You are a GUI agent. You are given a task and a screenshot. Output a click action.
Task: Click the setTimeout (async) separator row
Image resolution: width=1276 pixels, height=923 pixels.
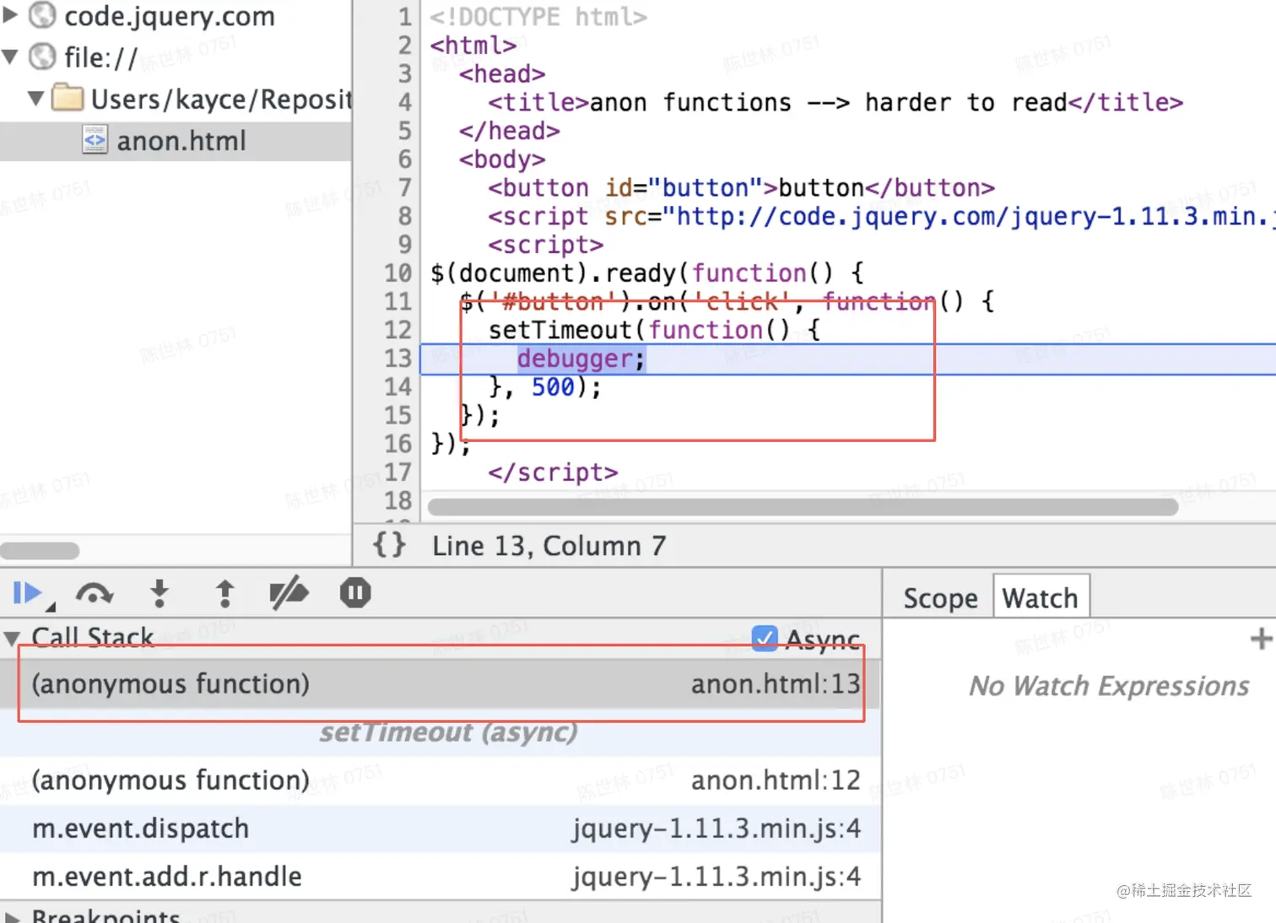[x=441, y=732]
